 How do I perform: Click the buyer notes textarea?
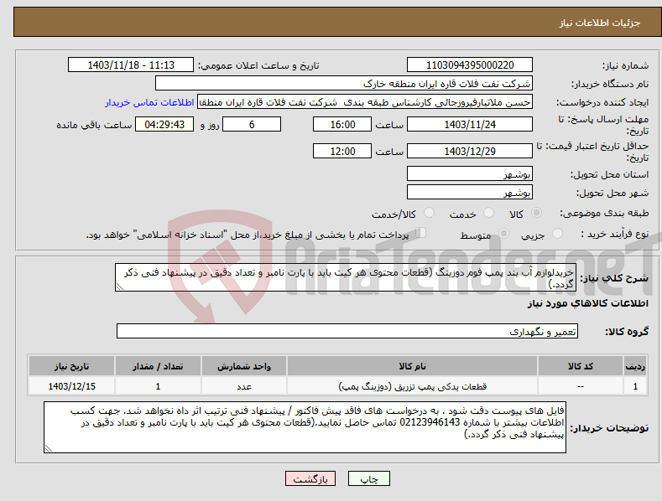(x=305, y=427)
